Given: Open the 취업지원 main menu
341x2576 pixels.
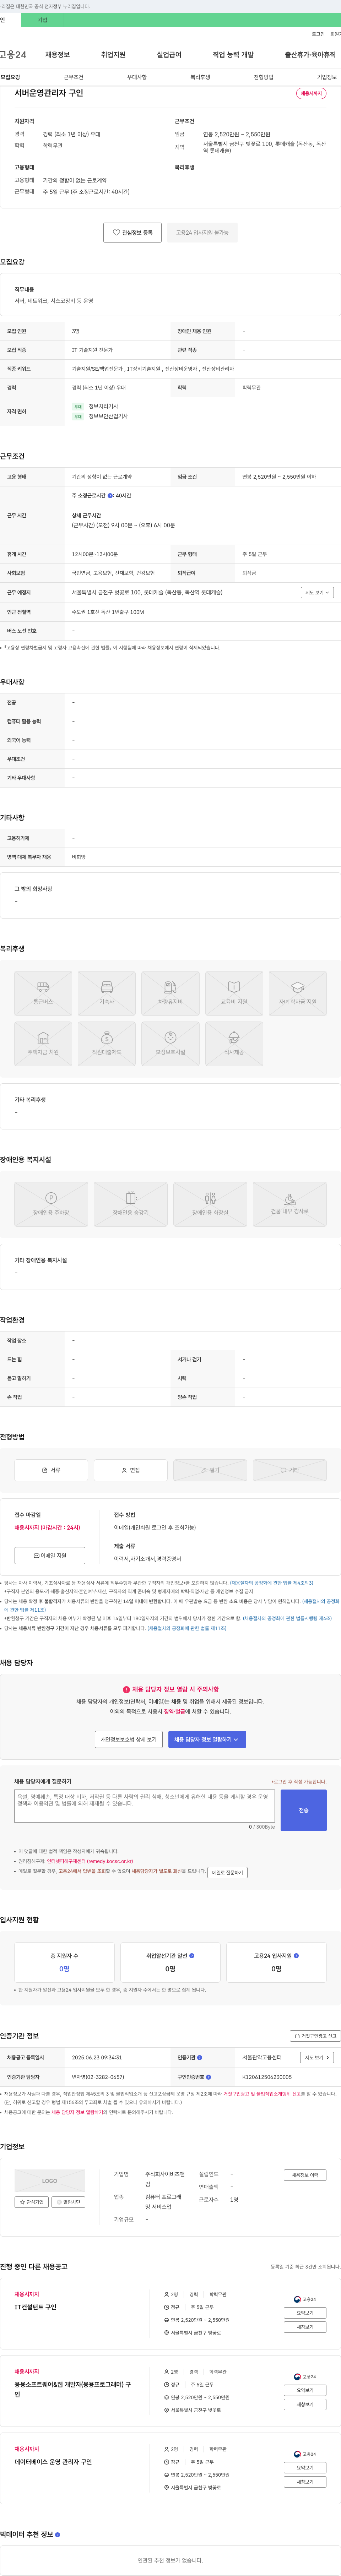Looking at the screenshot, I should point(113,55).
